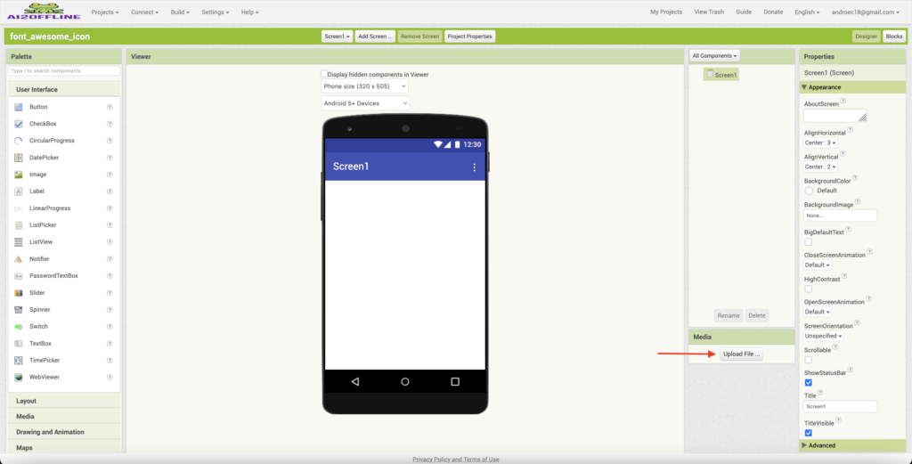
Task: Choose the ListView component icon
Action: tap(19, 242)
